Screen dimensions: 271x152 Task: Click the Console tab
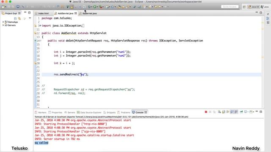pos(139,112)
